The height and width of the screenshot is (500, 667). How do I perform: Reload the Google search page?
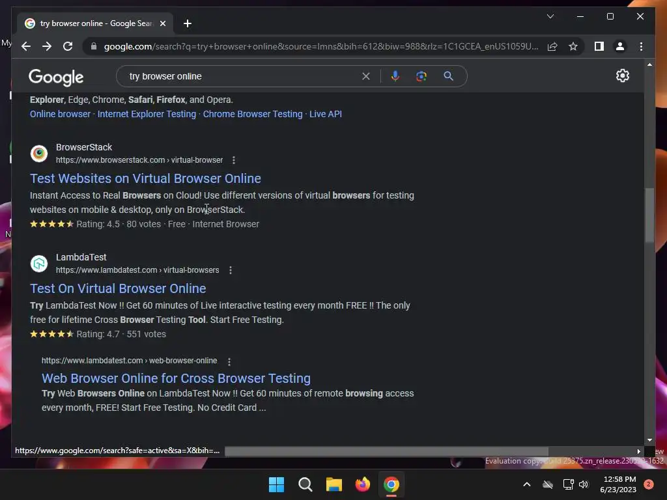coord(68,46)
